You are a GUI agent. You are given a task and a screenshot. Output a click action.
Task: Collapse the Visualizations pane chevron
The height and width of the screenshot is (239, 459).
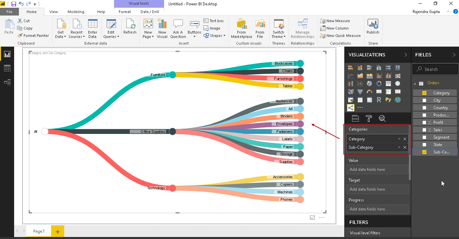point(405,55)
